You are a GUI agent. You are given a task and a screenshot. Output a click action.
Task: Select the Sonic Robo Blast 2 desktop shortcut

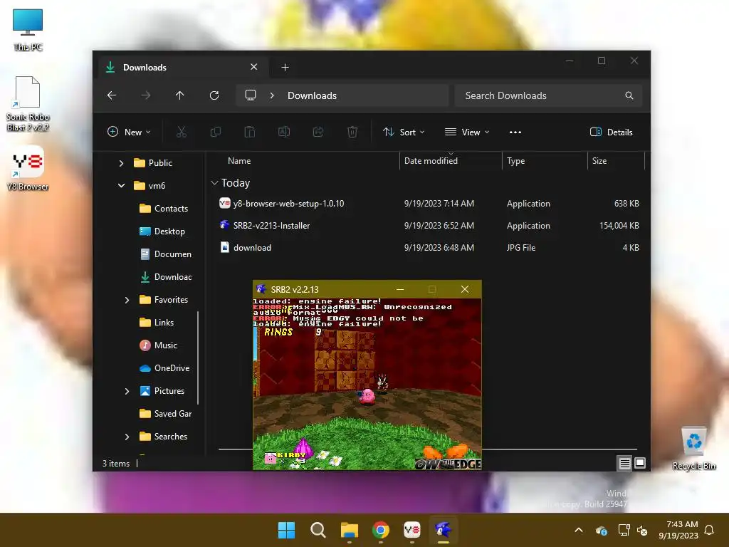[28, 103]
